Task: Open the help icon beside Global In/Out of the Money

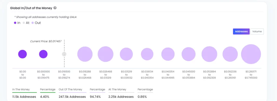Action: (55, 8)
